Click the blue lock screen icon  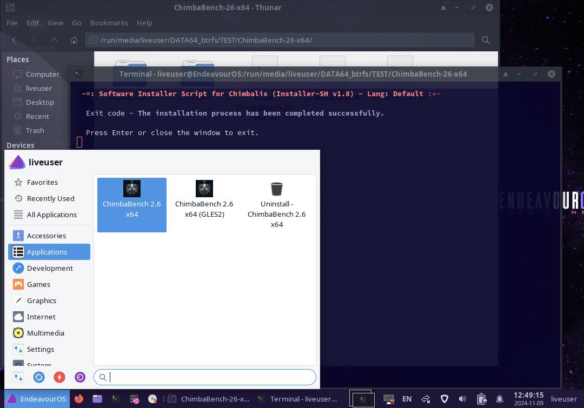(39, 377)
